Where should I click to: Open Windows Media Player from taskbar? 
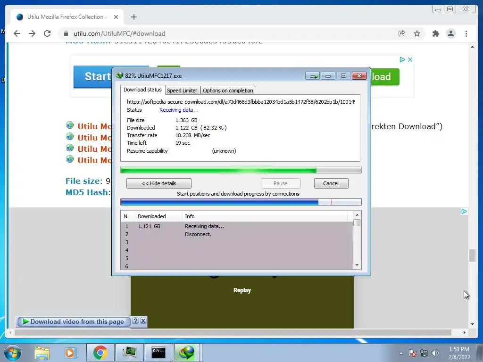[x=70, y=353]
